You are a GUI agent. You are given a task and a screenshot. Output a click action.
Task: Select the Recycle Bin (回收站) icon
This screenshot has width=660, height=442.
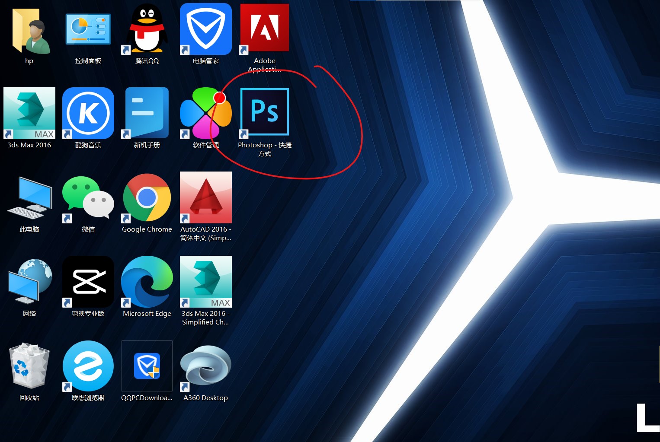(29, 366)
